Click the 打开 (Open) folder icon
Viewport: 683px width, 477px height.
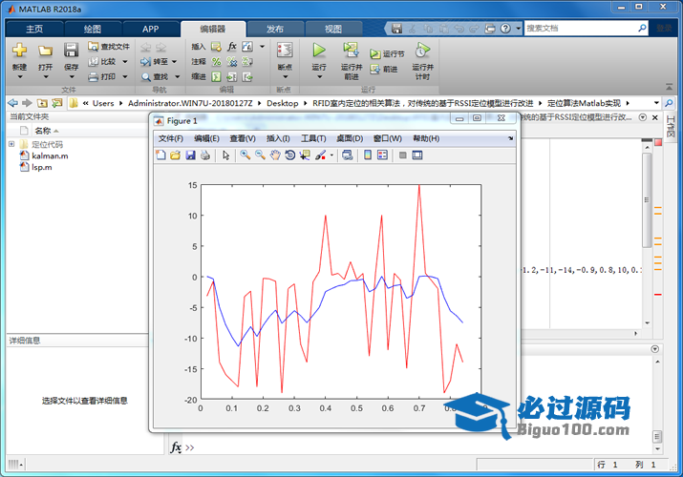click(x=45, y=51)
